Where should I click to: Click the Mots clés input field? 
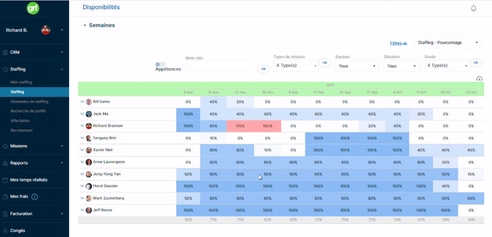(219, 66)
